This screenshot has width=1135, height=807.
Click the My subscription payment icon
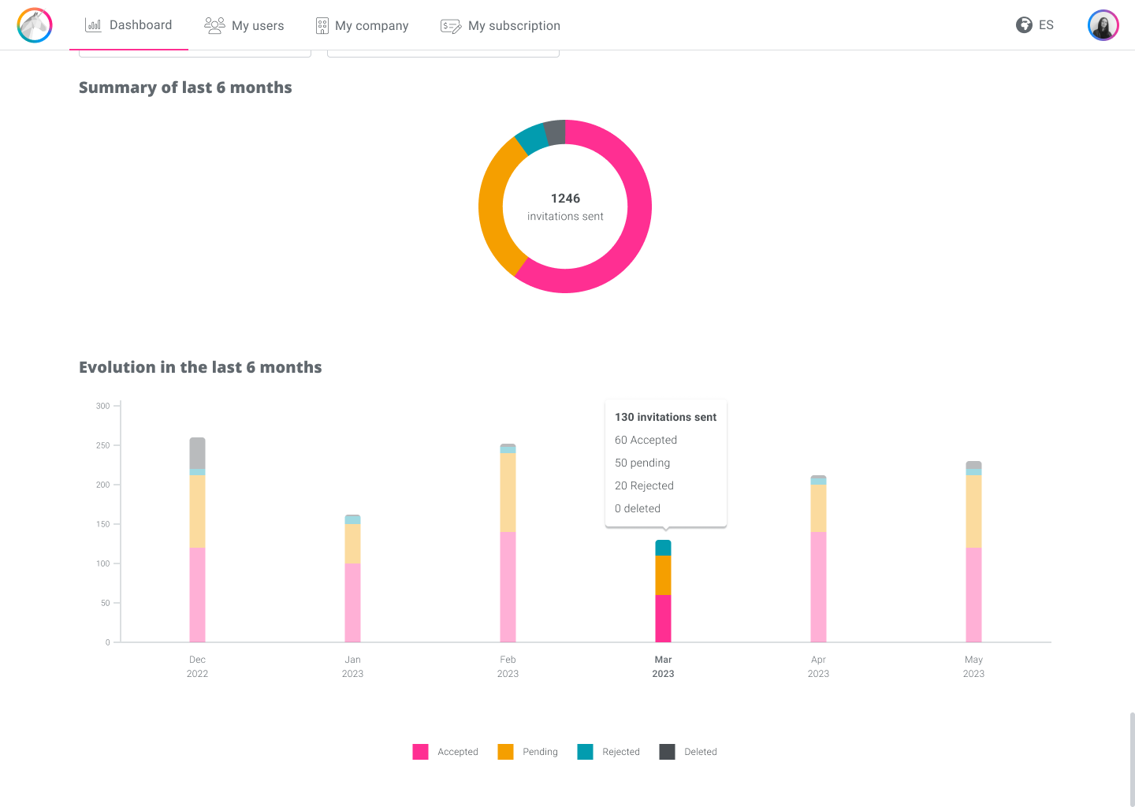click(451, 26)
